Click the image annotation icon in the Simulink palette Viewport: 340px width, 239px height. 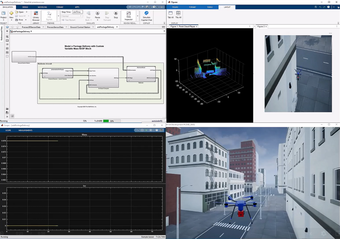7,52
